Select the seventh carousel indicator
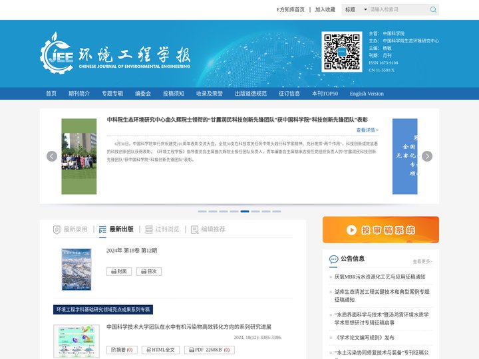 point(266,211)
